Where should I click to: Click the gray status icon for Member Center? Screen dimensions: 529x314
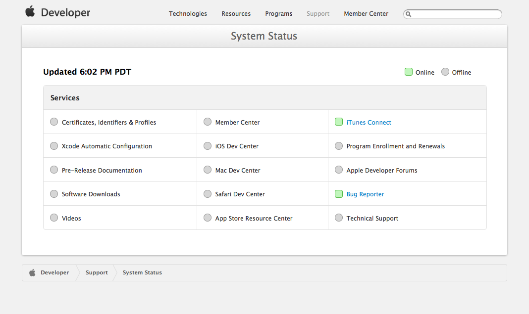208,122
